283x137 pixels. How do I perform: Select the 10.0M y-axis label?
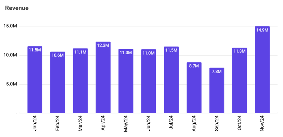(x=10, y=55)
